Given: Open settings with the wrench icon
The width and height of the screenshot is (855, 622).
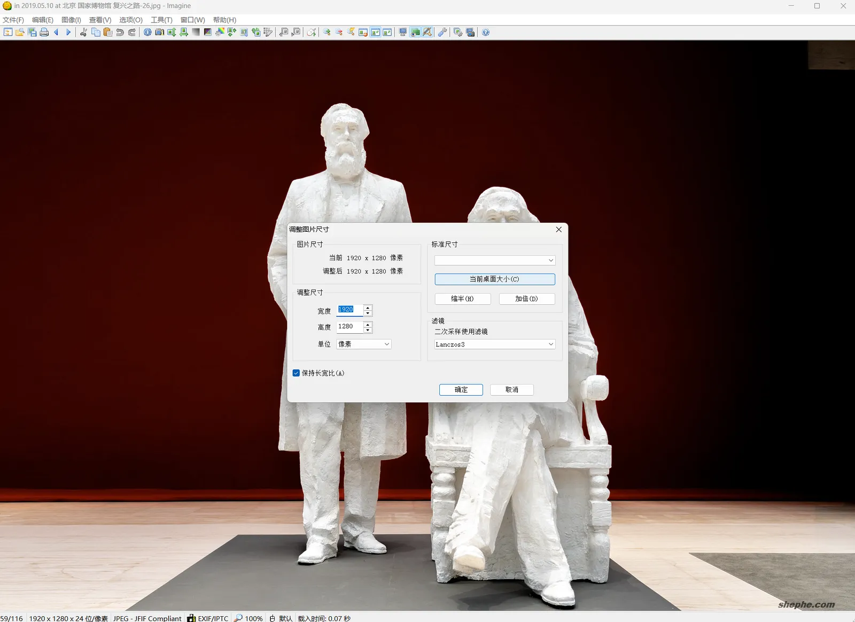Looking at the screenshot, I should pyautogui.click(x=441, y=32).
